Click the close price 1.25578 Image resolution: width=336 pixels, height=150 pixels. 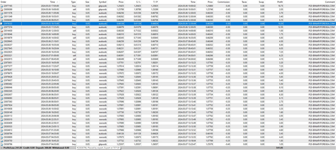pos(209,144)
